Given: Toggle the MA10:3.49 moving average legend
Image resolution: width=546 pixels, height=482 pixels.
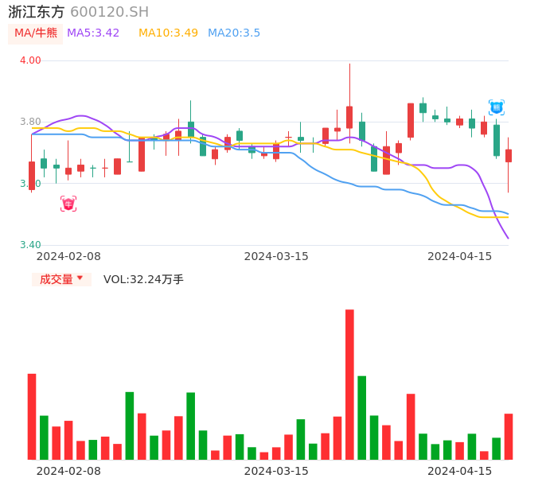Looking at the screenshot, I should pyautogui.click(x=168, y=33).
